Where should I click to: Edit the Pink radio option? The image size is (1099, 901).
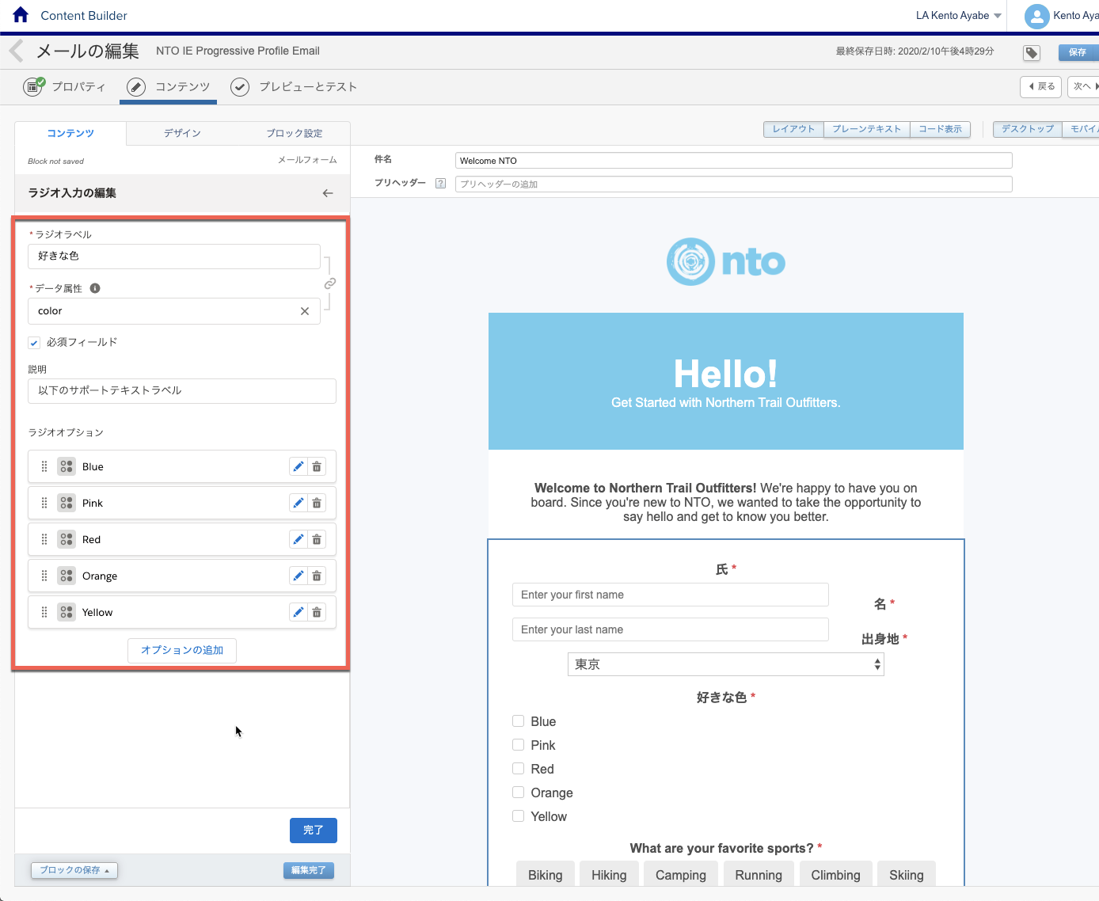(298, 503)
